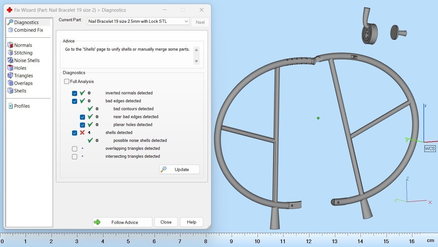Click green checkmark beside inverted normals detected

[x=82, y=93]
